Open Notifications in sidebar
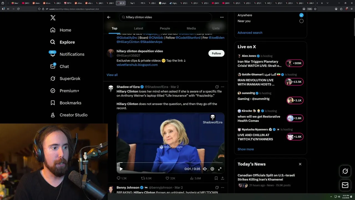This screenshot has width=355, height=200. [x=67, y=54]
